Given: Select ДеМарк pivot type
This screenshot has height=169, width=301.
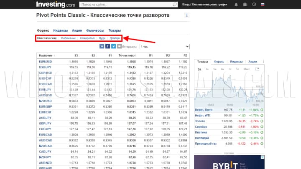Looking at the screenshot, I should point(115,38).
